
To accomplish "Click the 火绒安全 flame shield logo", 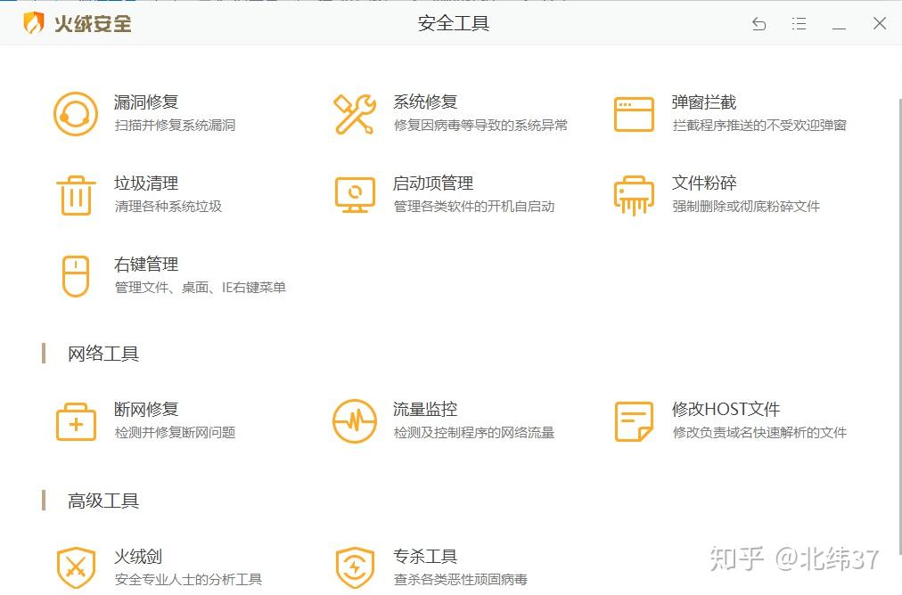I will (33, 23).
